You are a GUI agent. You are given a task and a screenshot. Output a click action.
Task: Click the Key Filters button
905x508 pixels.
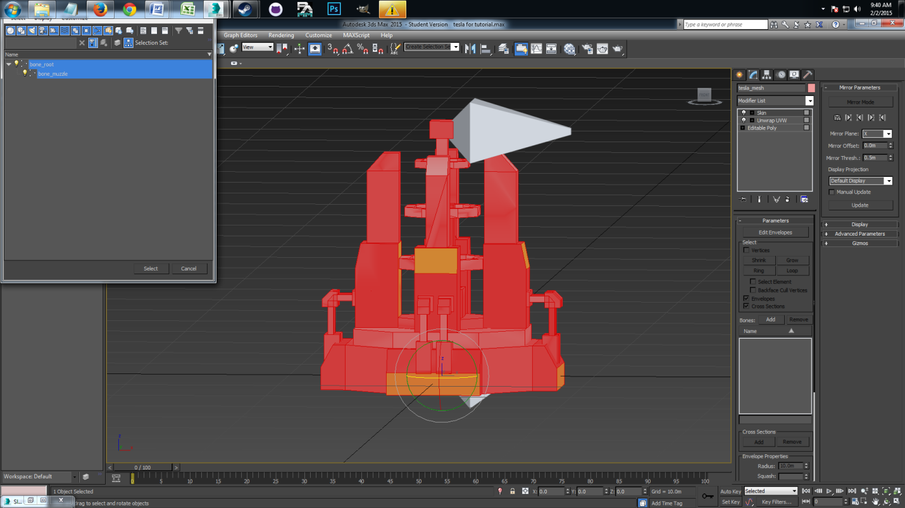coord(777,502)
